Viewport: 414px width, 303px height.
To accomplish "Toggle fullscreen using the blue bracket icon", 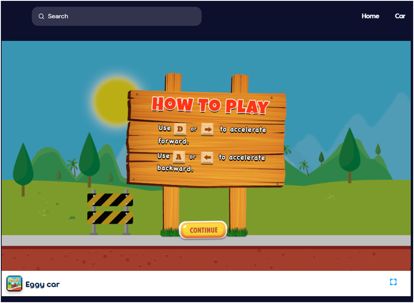I will 393,282.
